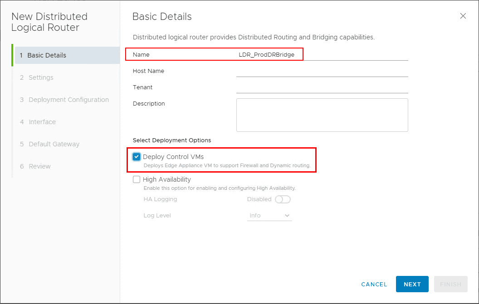Go to the Settings step
The image size is (479, 304).
(41, 77)
